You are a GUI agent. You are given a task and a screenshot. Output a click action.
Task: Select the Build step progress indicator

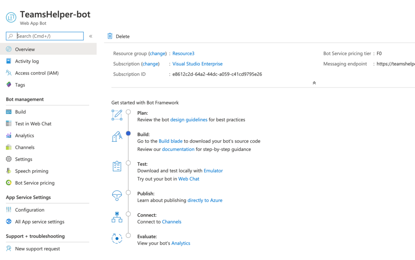click(x=129, y=134)
